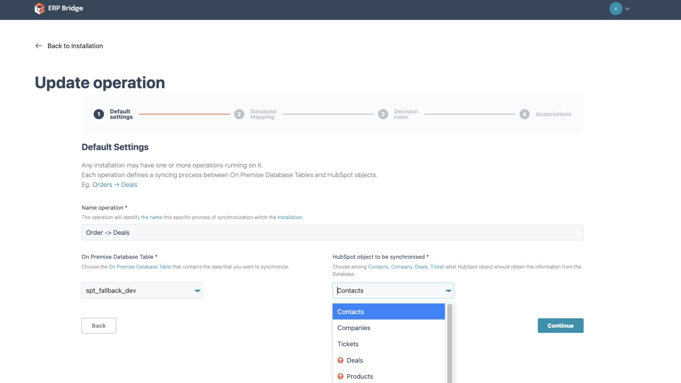This screenshot has height=383, width=681.
Task: Click the step 1 Default settings circle
Action: [99, 114]
